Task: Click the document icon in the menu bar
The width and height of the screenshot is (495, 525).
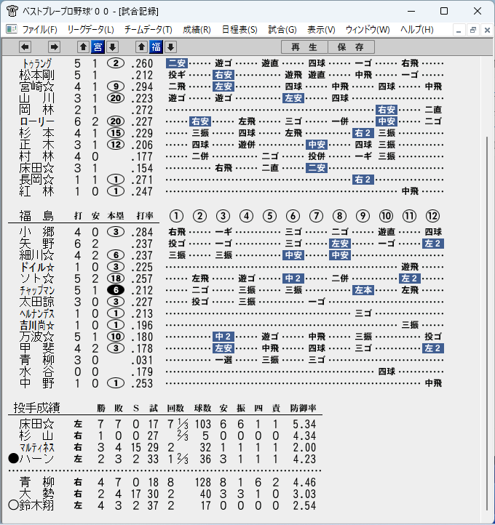Action: coord(12,30)
